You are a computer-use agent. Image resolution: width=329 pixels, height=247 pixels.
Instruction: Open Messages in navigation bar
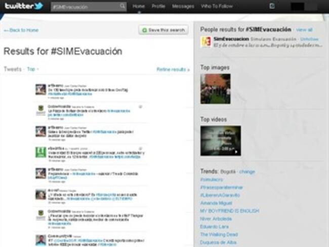tap(183, 7)
